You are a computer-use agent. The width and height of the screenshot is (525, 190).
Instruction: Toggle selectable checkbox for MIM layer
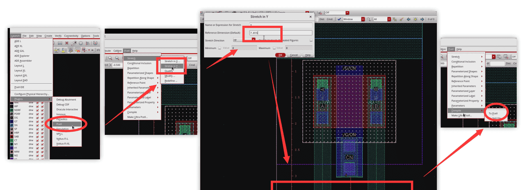[x=43, y=152]
